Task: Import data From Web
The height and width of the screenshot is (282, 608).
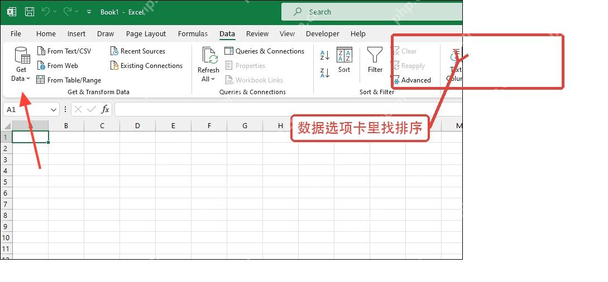Action: (x=58, y=66)
